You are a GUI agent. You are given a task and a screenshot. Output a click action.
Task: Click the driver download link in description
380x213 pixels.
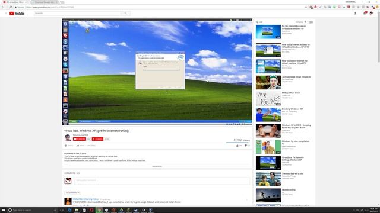click(81, 160)
